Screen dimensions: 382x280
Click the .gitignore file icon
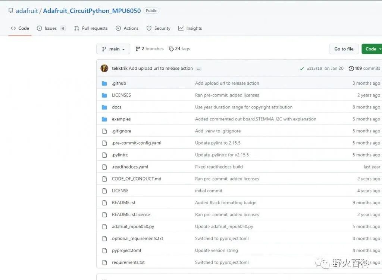click(x=104, y=131)
